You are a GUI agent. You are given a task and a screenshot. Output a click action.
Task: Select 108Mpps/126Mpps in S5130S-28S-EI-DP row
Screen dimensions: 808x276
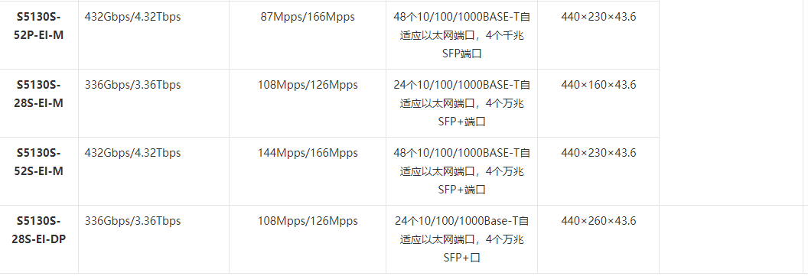pos(308,221)
